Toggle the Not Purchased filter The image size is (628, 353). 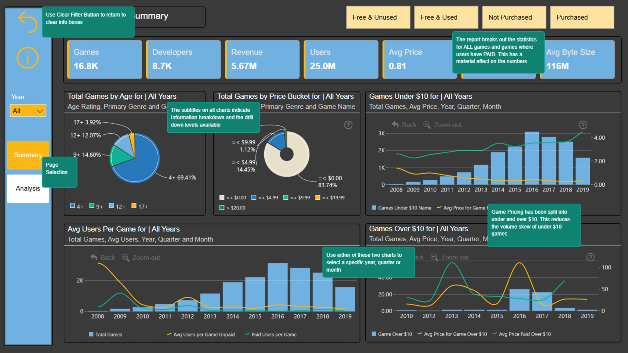click(514, 17)
